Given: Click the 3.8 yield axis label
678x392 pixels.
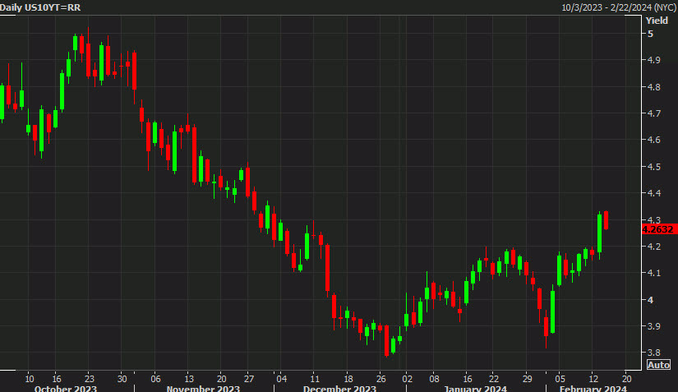Looking at the screenshot, I should 653,353.
